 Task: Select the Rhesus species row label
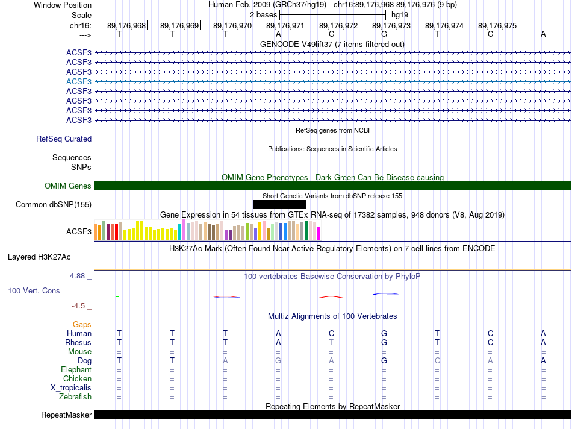tap(78, 342)
